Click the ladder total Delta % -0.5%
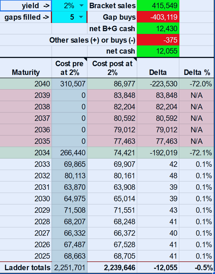The width and height of the screenshot is (215, 274). point(197,267)
